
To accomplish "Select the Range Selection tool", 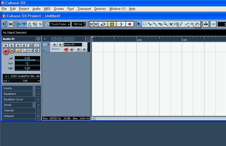I will click(x=145, y=24).
